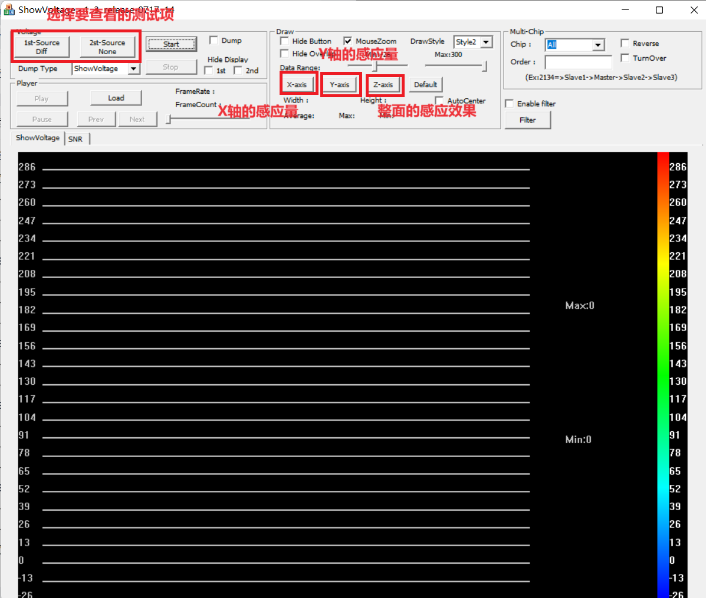The width and height of the screenshot is (706, 598).
Task: Check the Enable filter checkbox
Action: (509, 104)
